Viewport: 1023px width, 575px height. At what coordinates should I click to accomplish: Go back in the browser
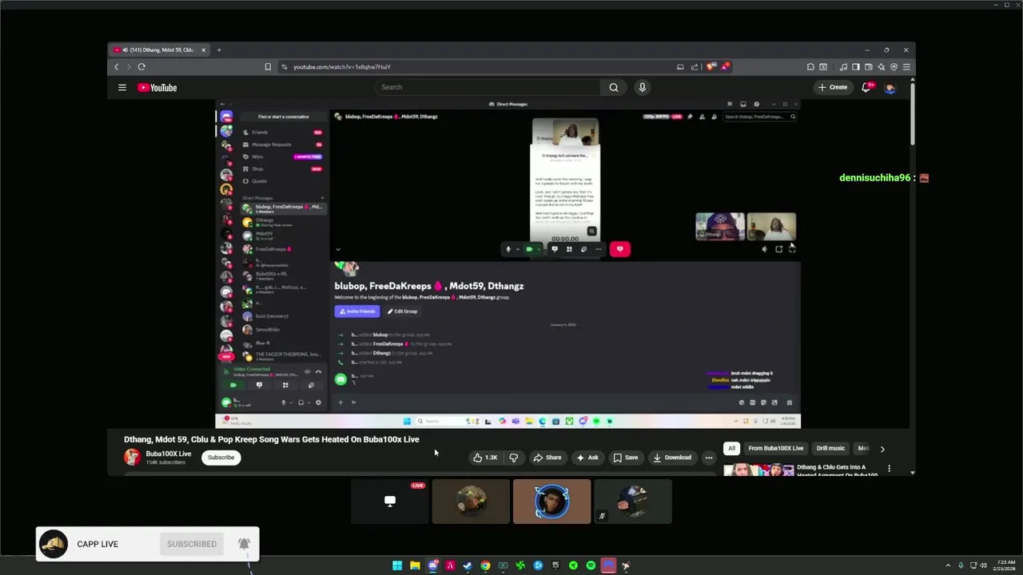pos(117,67)
